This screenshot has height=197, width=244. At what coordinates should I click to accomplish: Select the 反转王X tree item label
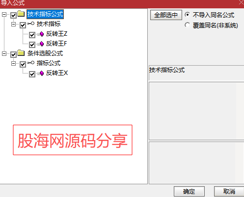coord(57,73)
